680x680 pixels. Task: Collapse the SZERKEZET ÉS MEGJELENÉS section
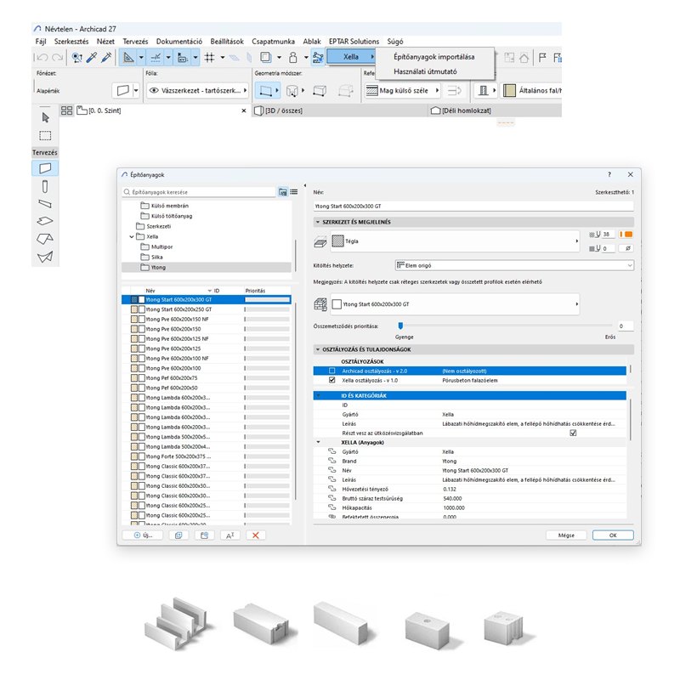318,222
